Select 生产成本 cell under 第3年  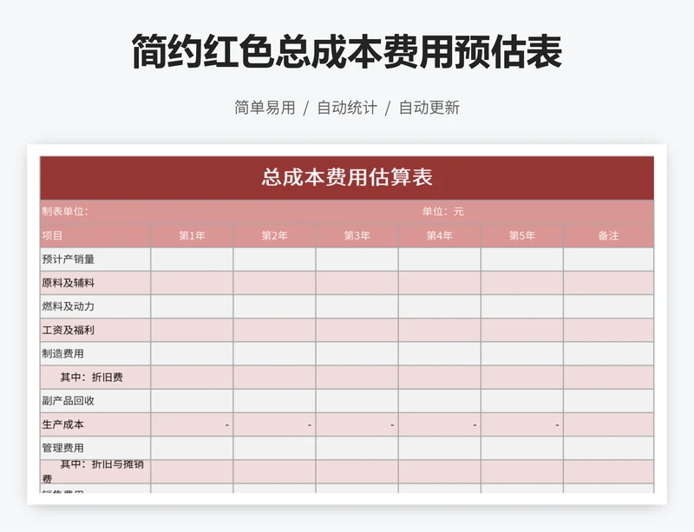pyautogui.click(x=357, y=424)
